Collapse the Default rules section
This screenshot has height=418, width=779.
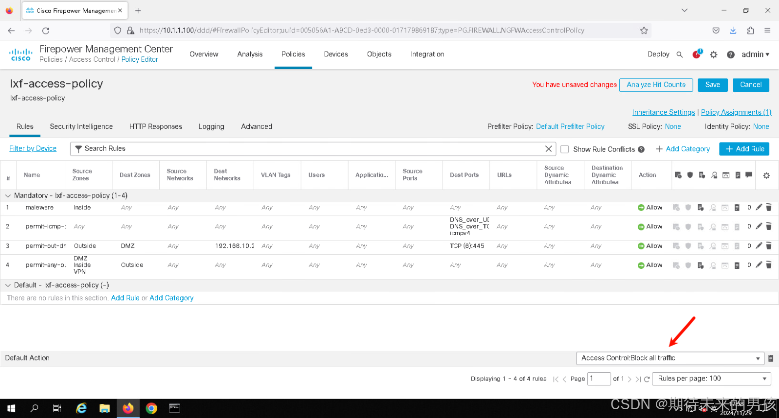tap(8, 285)
